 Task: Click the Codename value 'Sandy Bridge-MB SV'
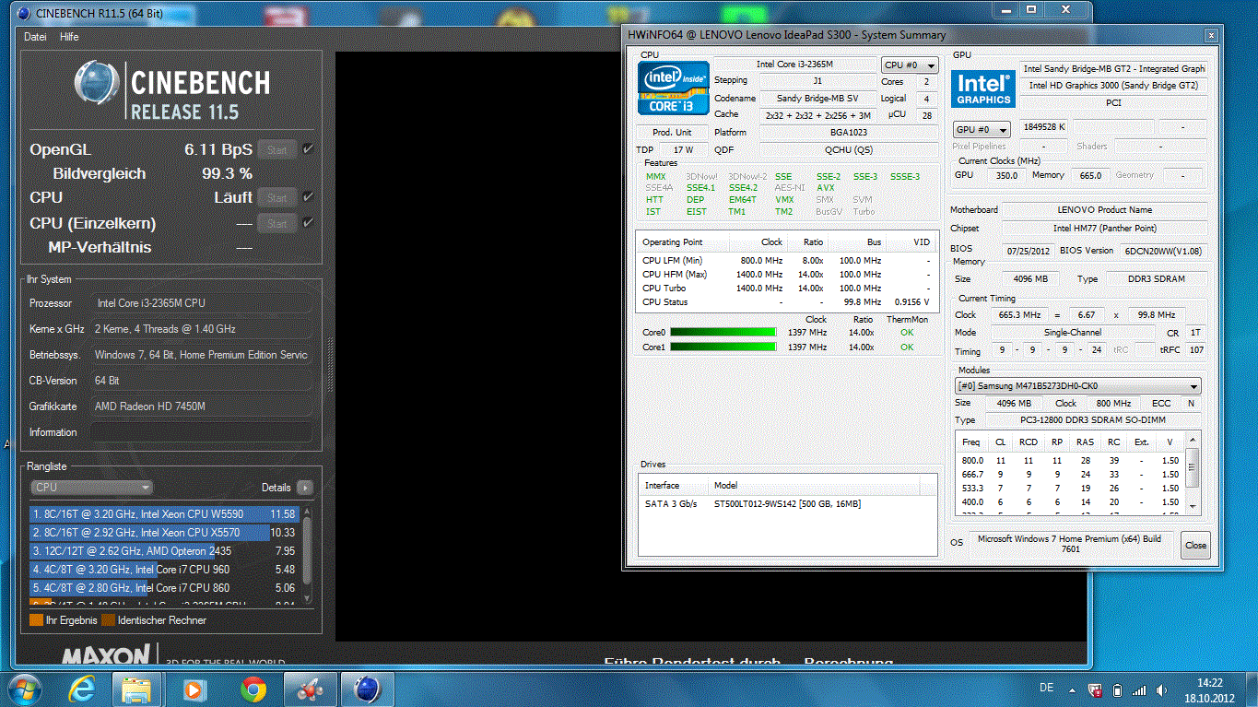pyautogui.click(x=817, y=99)
